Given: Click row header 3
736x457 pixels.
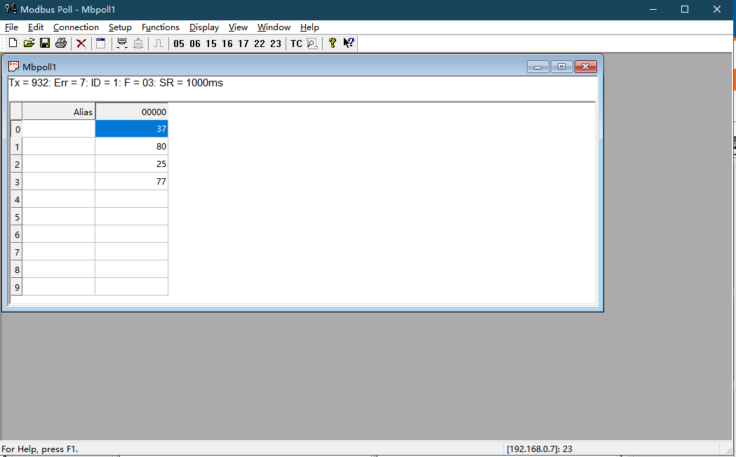Looking at the screenshot, I should (16, 182).
